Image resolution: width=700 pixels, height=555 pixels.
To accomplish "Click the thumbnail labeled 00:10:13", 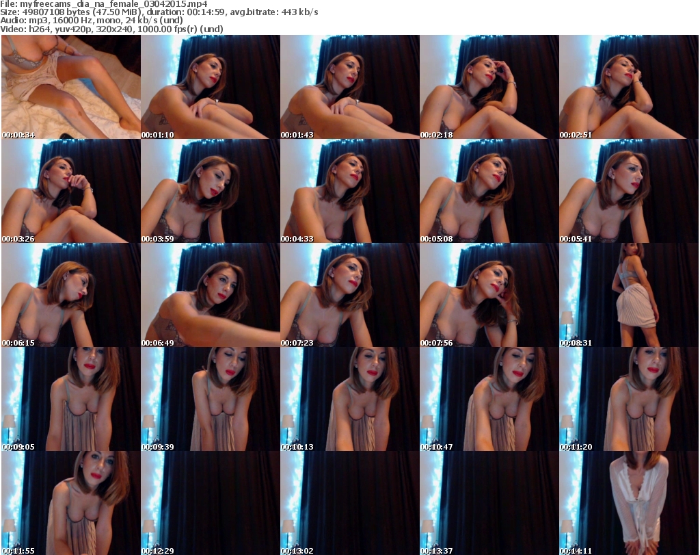I will [x=349, y=399].
